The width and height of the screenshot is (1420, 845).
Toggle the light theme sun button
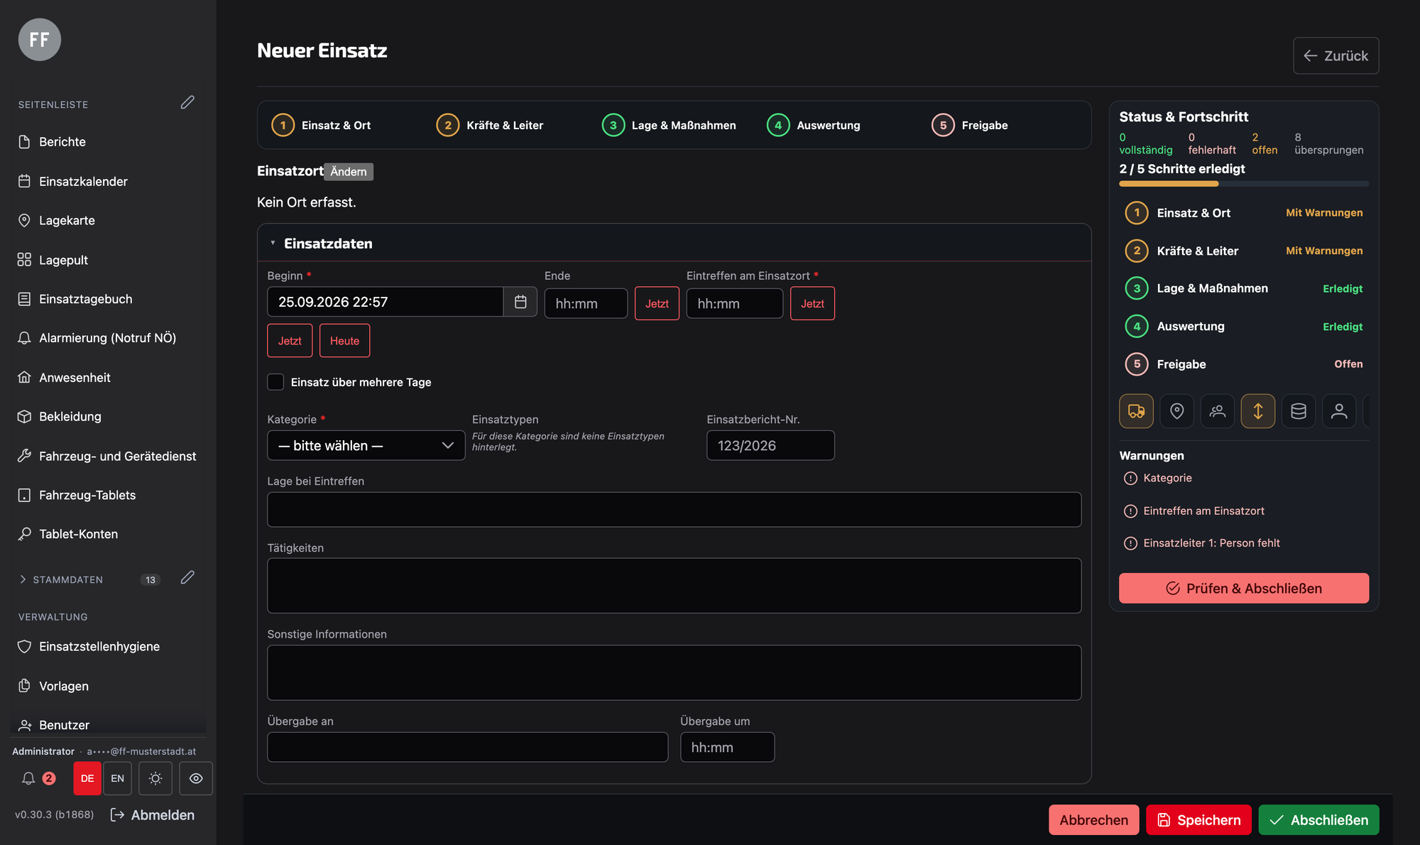coord(155,778)
